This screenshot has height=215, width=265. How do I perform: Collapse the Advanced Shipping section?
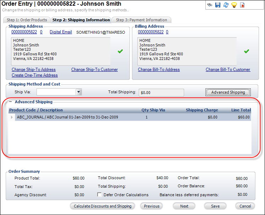(11, 102)
